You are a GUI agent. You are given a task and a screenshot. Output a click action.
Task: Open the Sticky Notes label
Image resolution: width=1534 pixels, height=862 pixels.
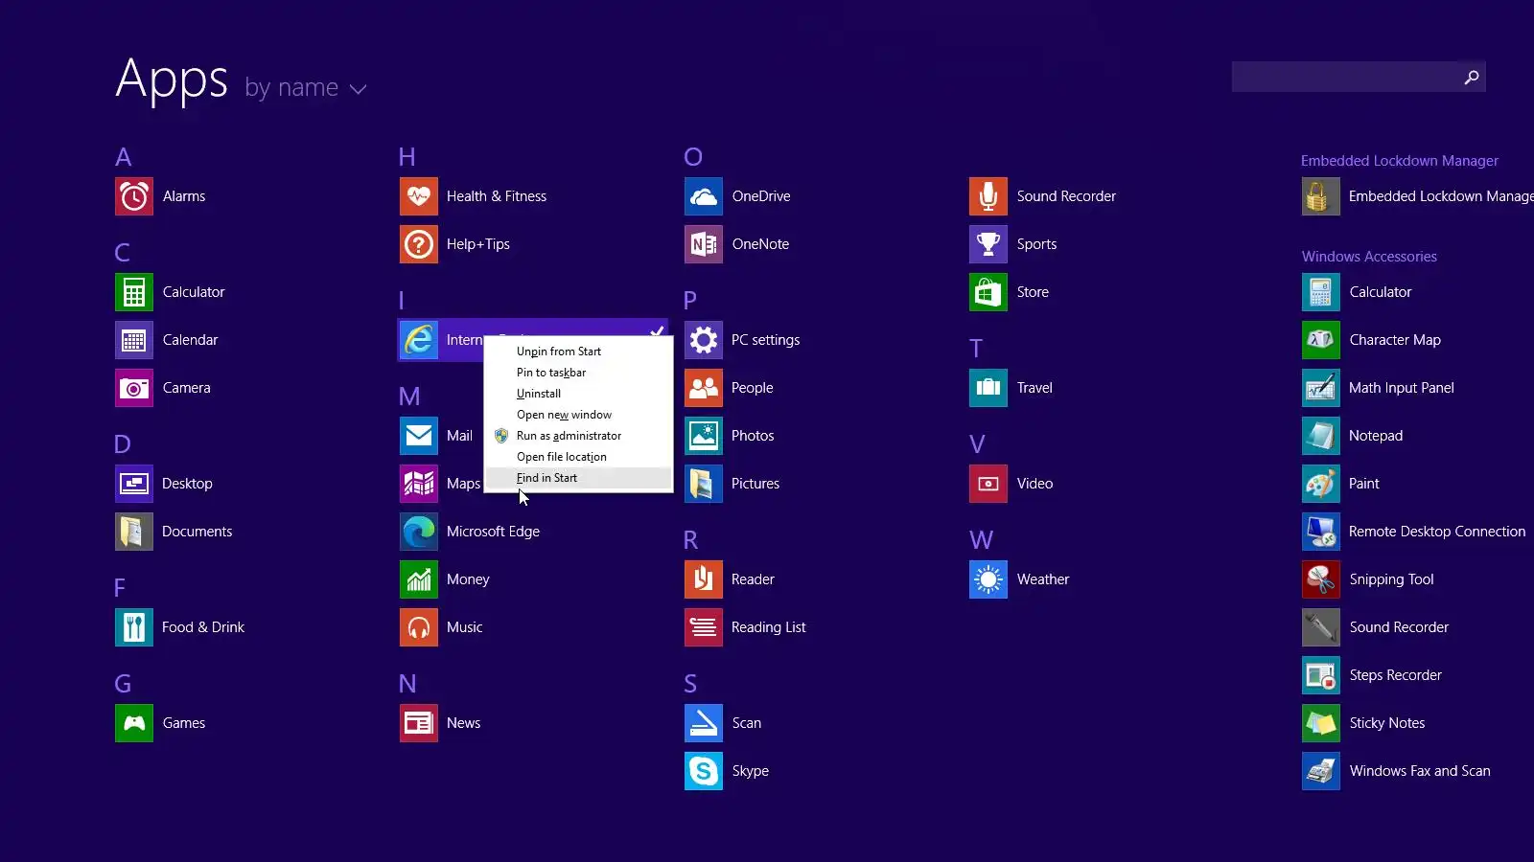point(1387,723)
